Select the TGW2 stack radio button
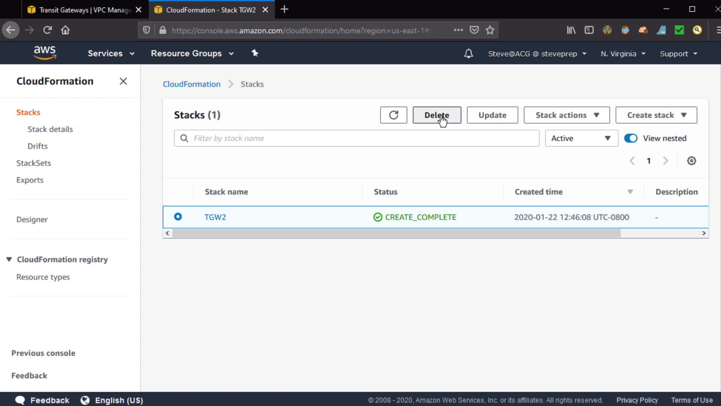721x406 pixels. coord(178,217)
